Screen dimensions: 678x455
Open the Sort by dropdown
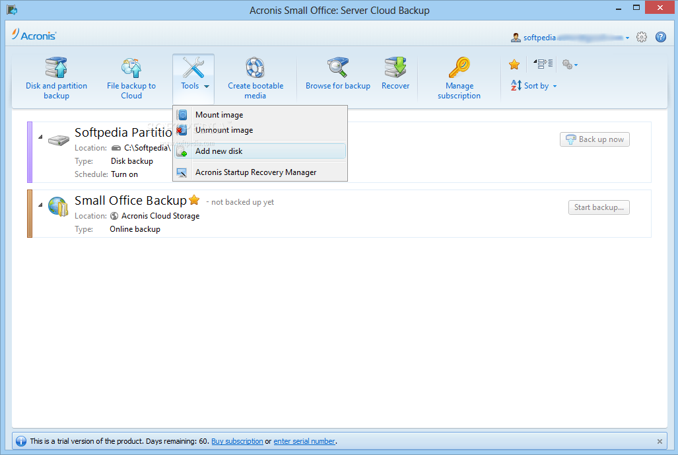[x=534, y=86]
